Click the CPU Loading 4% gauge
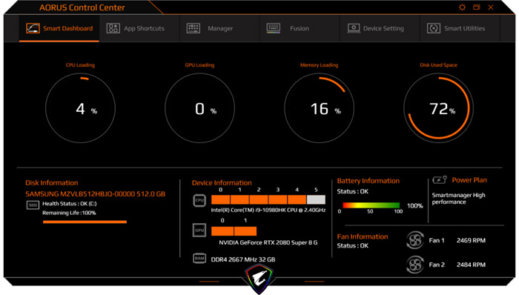Viewport: 519px width, 295px height. coord(80,108)
